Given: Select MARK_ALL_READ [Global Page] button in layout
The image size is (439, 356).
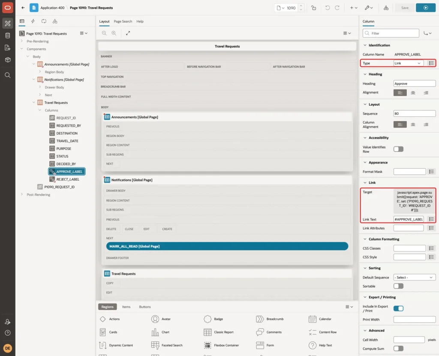Looking at the screenshot, I should 227,246.
